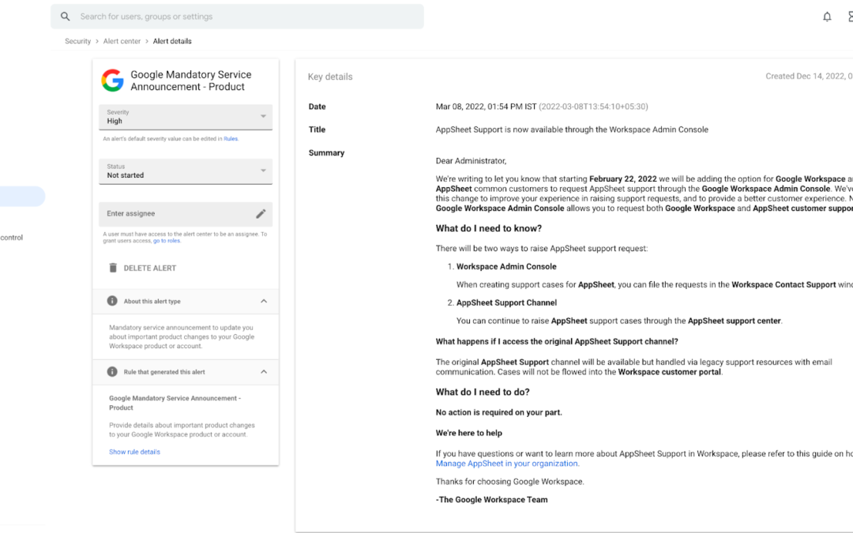The height and width of the screenshot is (533, 853).
Task: Click info icon next to Rule that generated this alert
Action: click(112, 371)
